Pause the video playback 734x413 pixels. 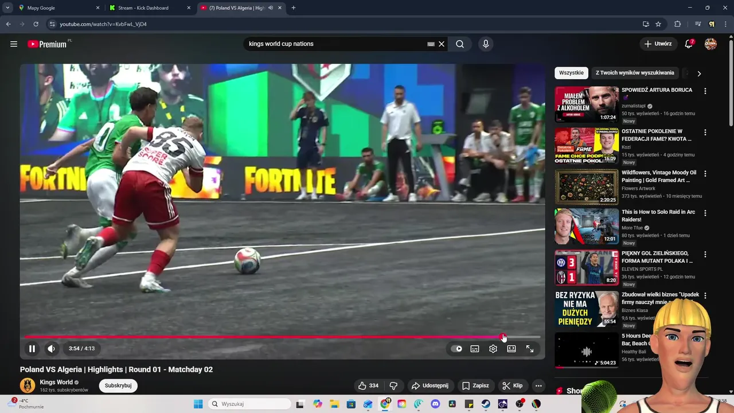(x=32, y=349)
